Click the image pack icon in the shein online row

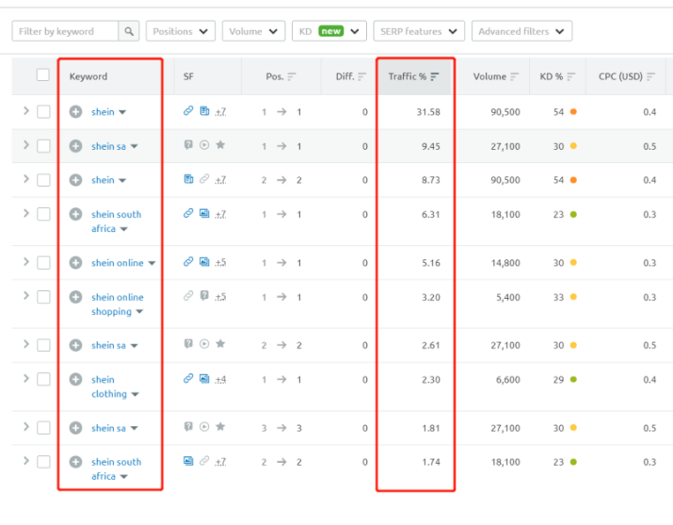click(204, 262)
